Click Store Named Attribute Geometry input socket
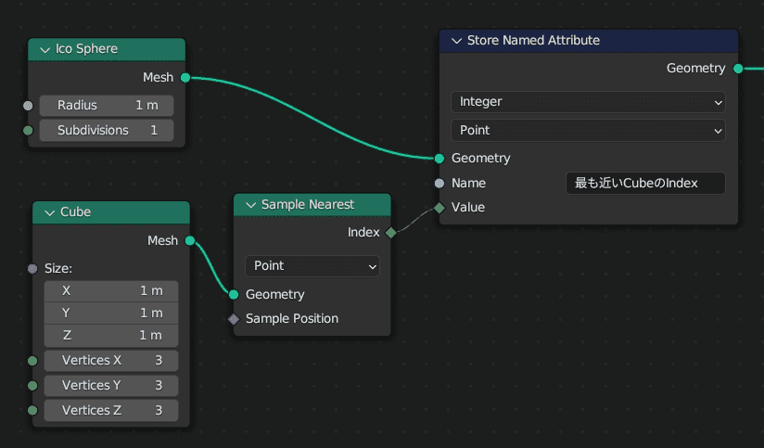This screenshot has height=448, width=764. point(439,159)
